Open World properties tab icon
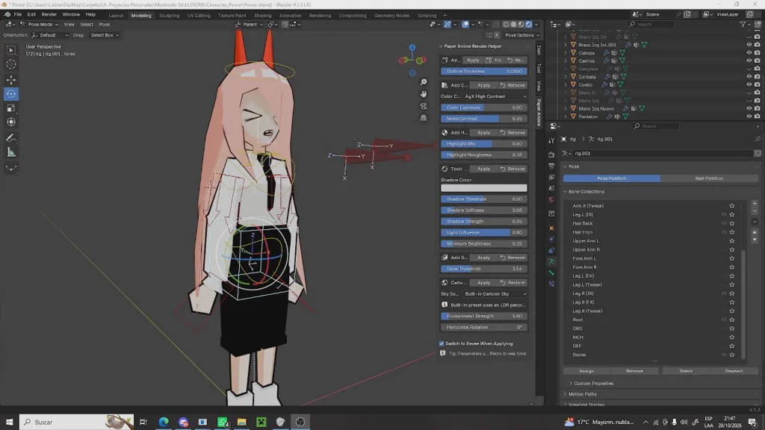The width and height of the screenshot is (765, 430). 552,199
